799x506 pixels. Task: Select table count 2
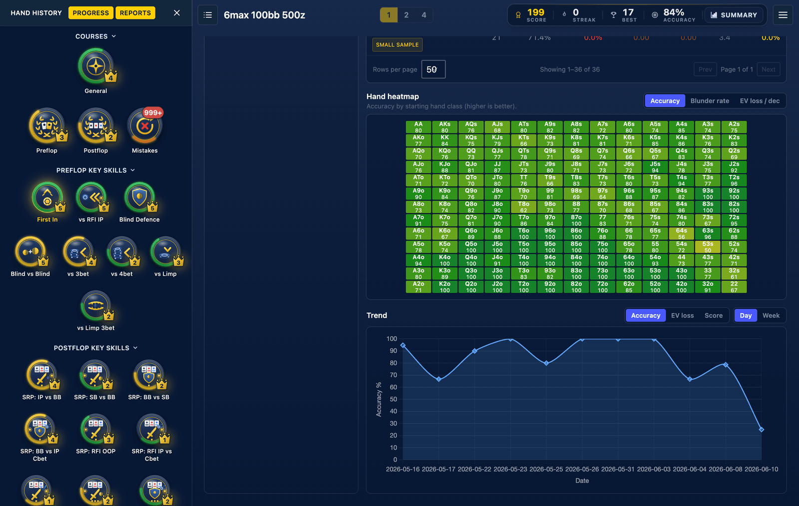[406, 15]
